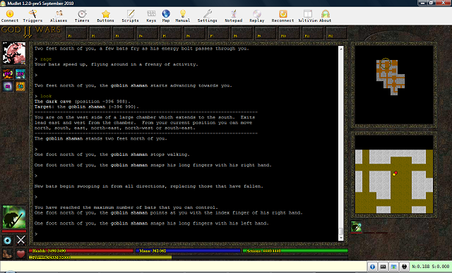Open the Replay toolbar item

pos(257,16)
